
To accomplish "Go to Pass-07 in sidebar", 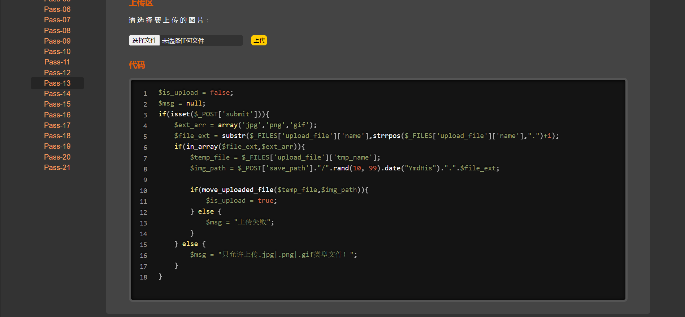I will click(x=57, y=20).
